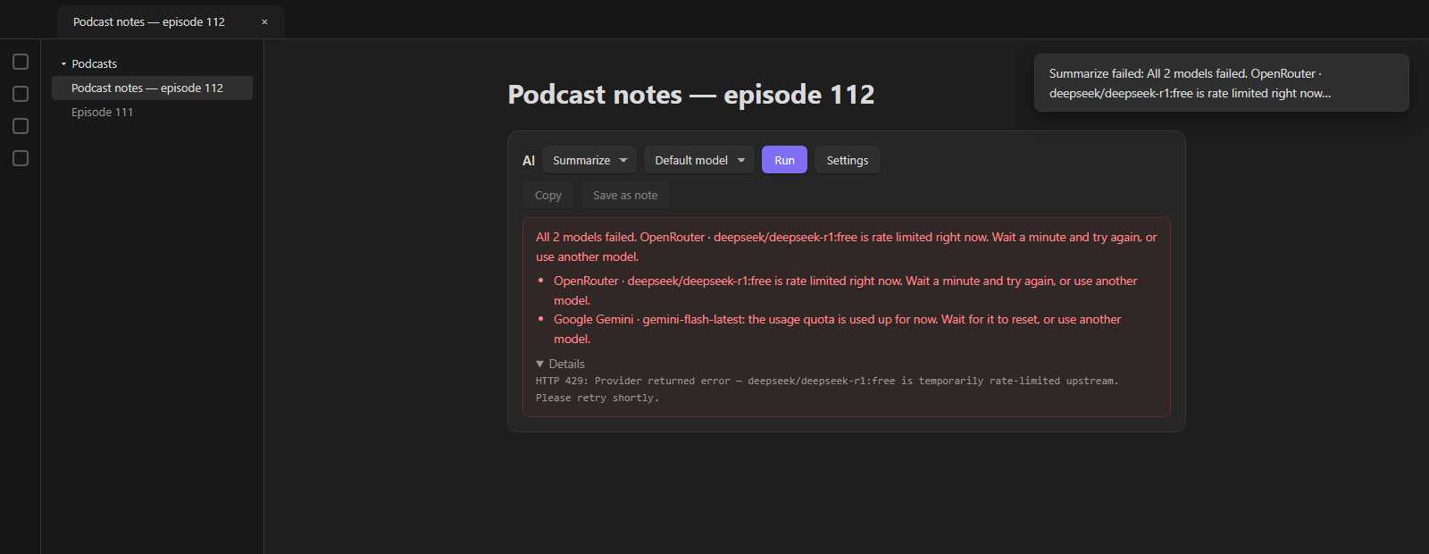Image resolution: width=1429 pixels, height=554 pixels.
Task: Click the fourth square icon in the left ribbon
Action: (21, 158)
